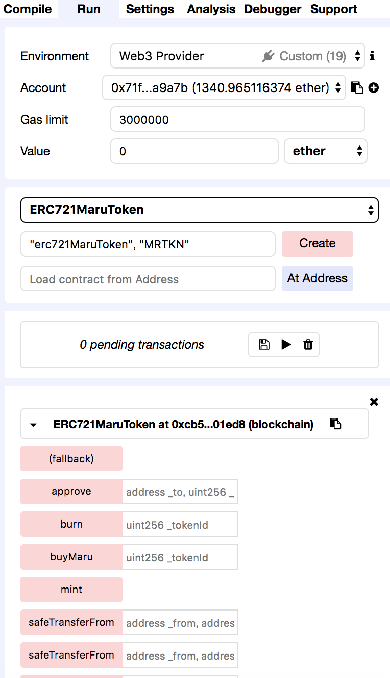The height and width of the screenshot is (678, 390).
Task: Click the mint function button
Action: 71,590
